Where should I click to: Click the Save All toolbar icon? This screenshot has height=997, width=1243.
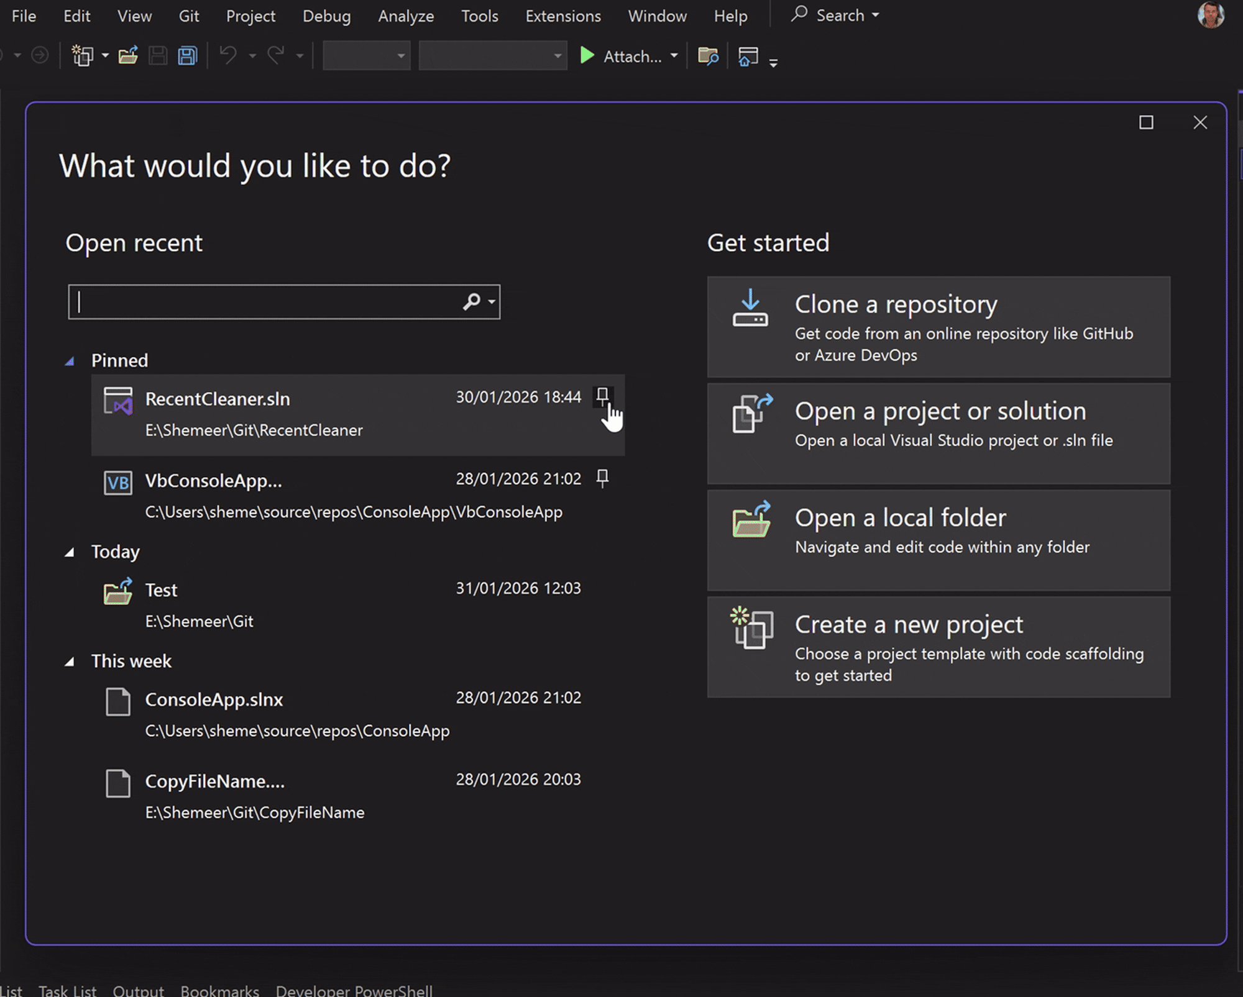coord(187,56)
